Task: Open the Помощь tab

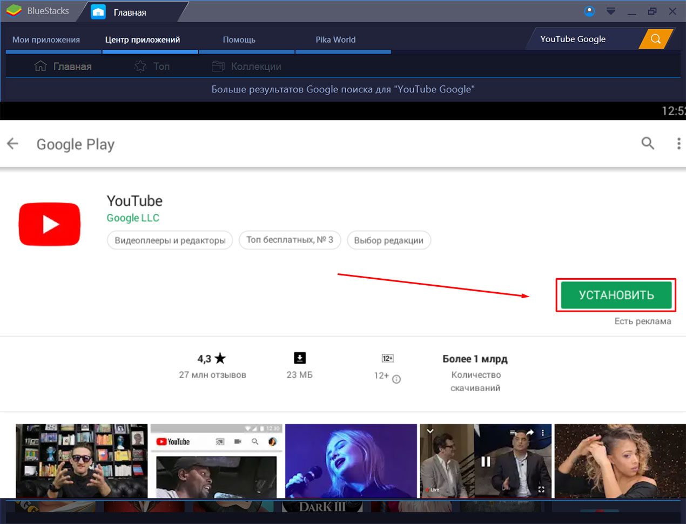Action: pyautogui.click(x=239, y=39)
